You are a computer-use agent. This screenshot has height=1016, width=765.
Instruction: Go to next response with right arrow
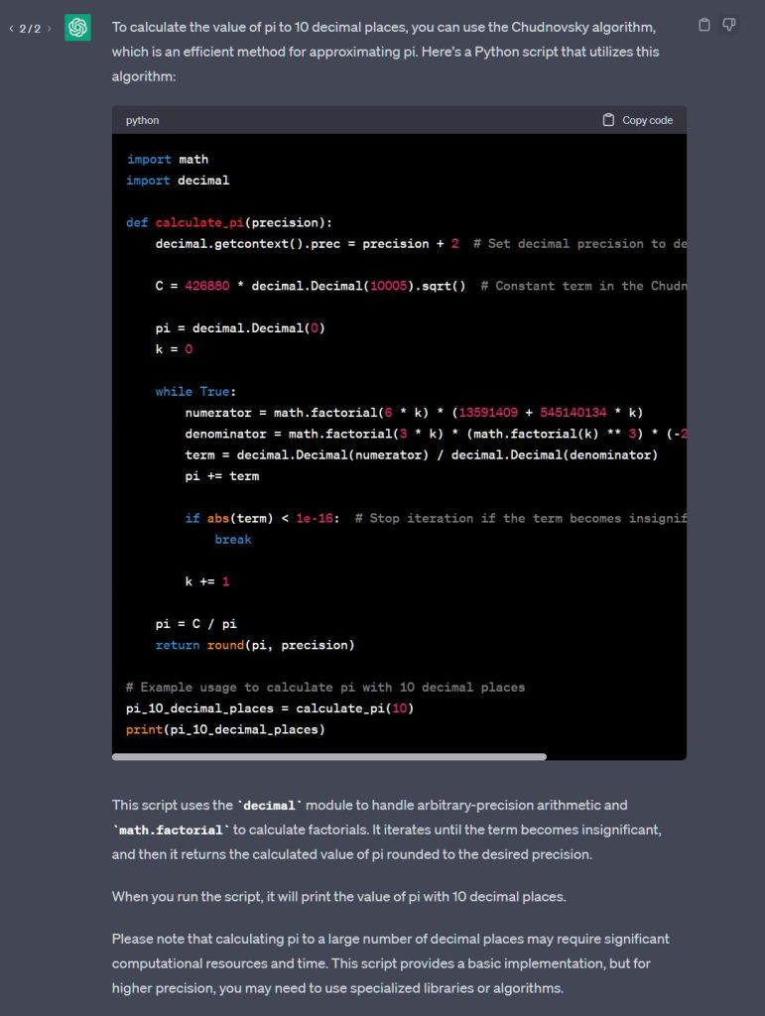coord(49,28)
